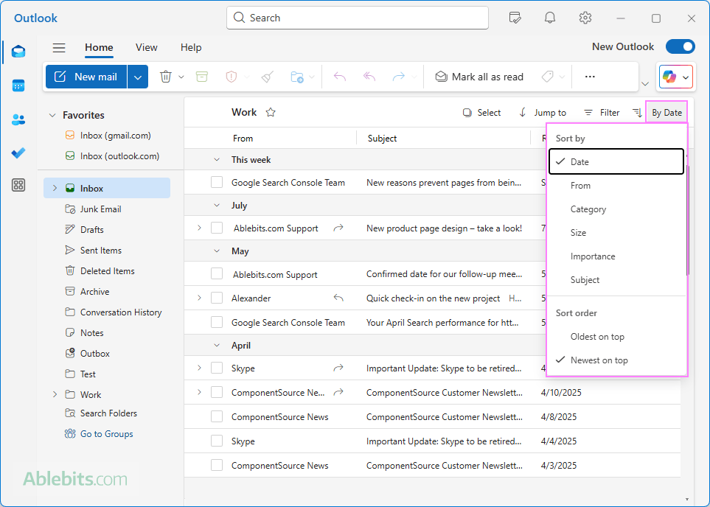Open the notifications bell icon

tap(550, 18)
